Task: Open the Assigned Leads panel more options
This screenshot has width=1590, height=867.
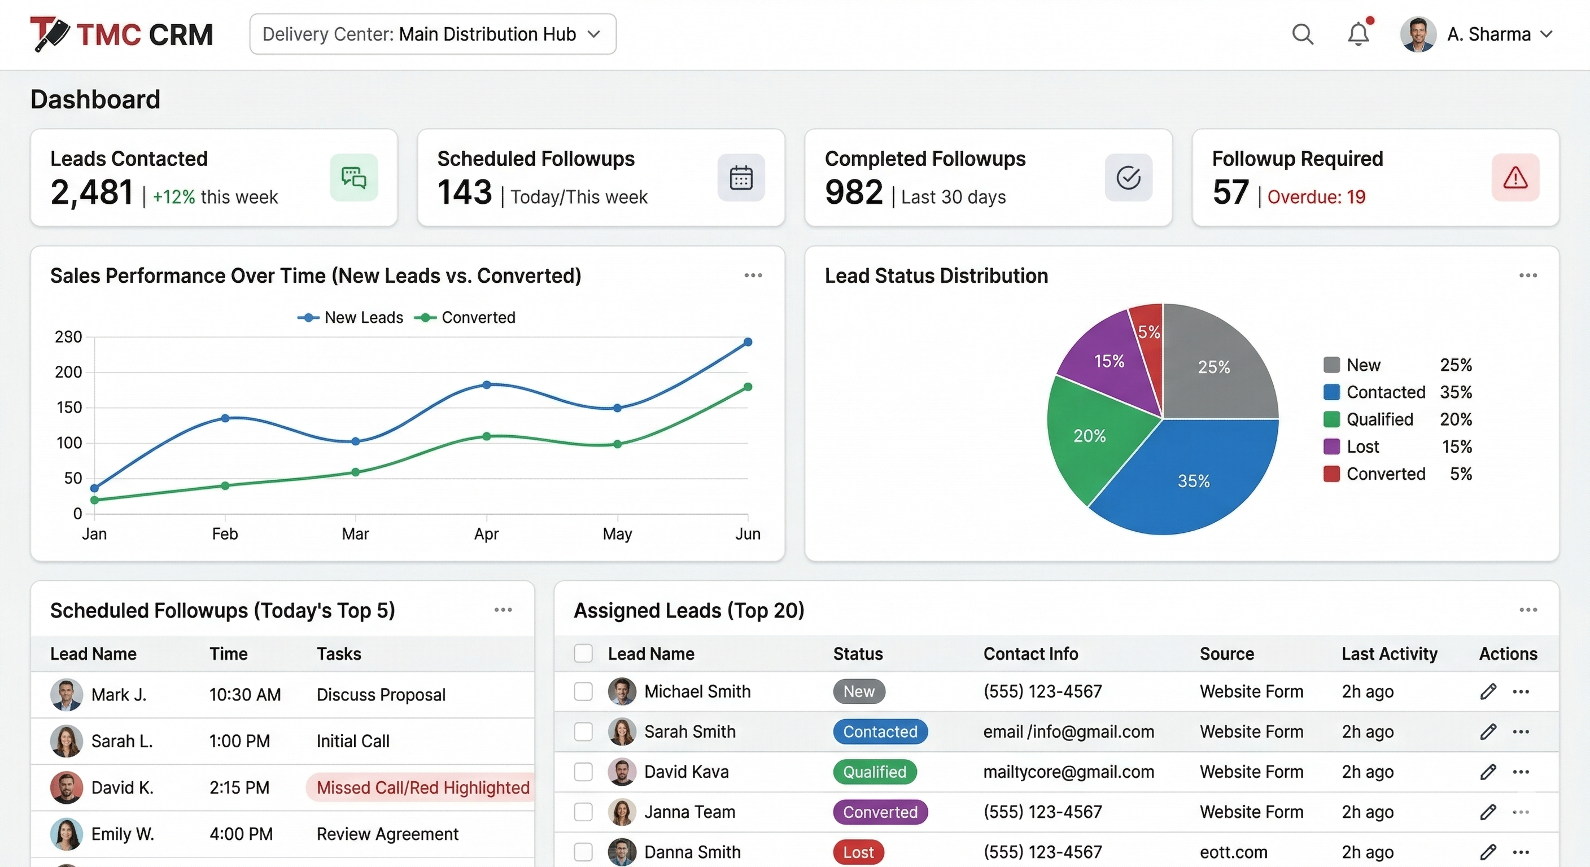Action: [x=1528, y=610]
